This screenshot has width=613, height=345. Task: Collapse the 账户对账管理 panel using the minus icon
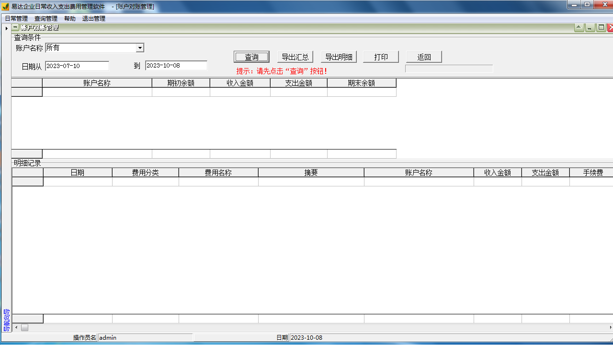click(15, 28)
